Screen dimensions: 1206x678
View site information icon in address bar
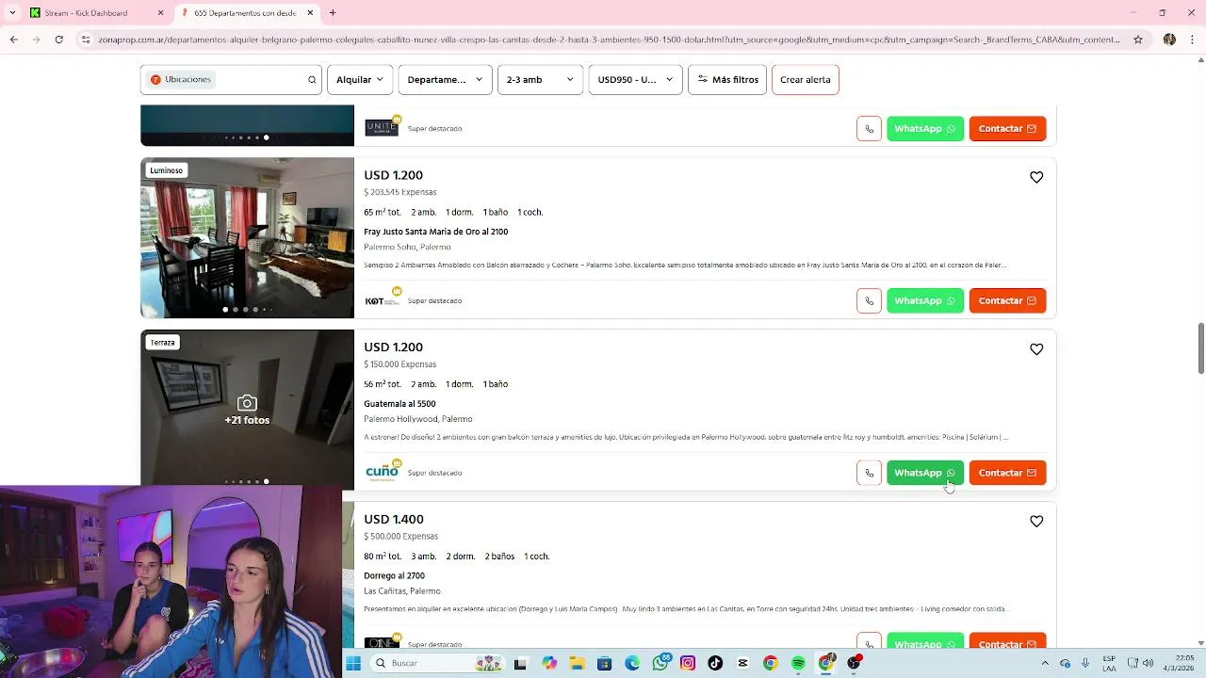coord(86,40)
